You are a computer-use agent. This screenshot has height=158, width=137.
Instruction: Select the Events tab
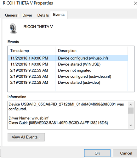(59, 15)
